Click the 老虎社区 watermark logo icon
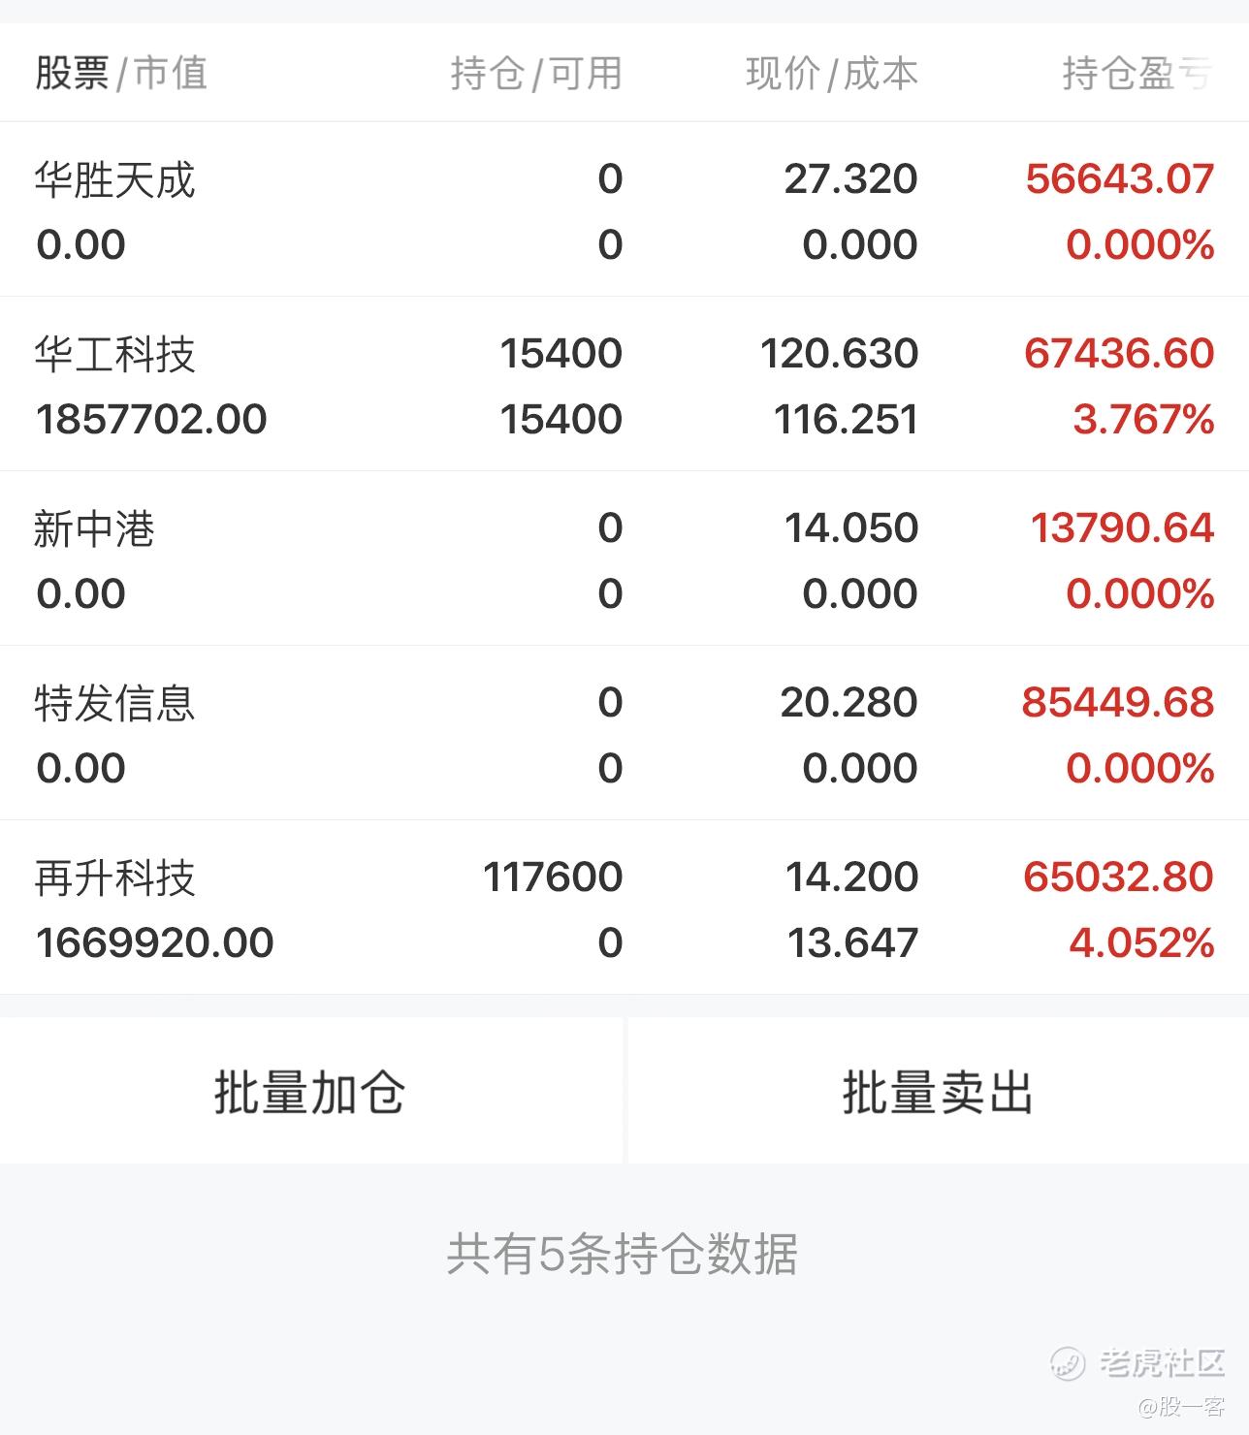This screenshot has height=1435, width=1249. point(1069,1363)
